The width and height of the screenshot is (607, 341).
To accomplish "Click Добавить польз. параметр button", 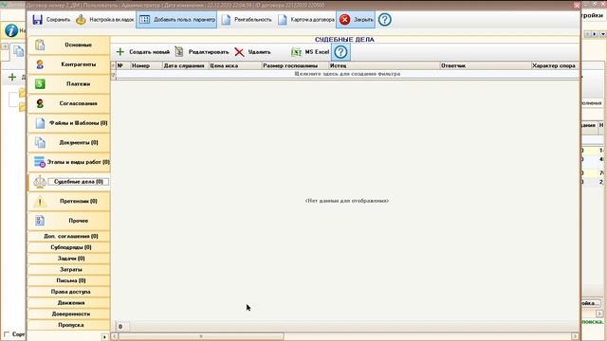I will [x=176, y=19].
